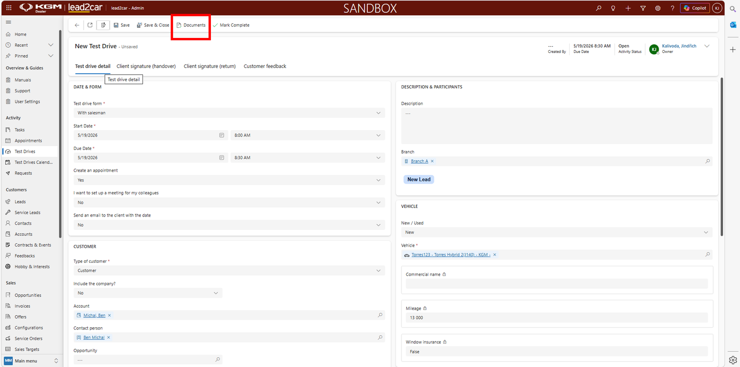Collapse the hamburger navigation menu

click(x=8, y=22)
